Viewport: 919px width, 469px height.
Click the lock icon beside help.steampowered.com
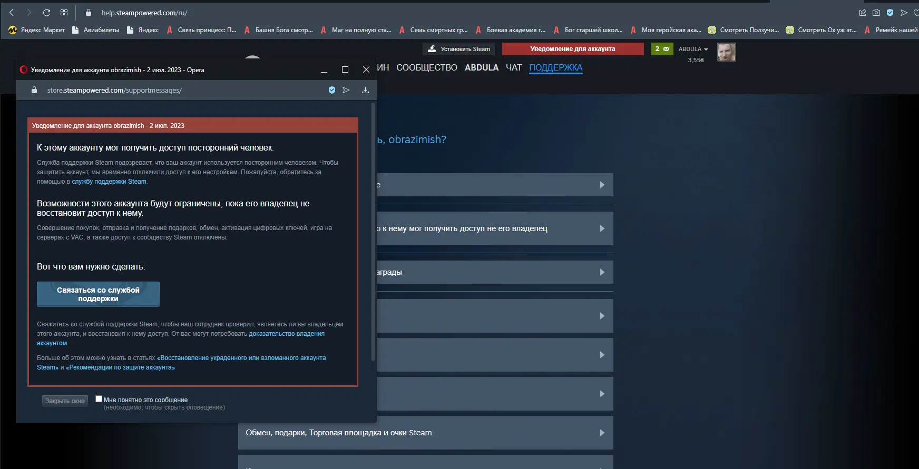(89, 13)
